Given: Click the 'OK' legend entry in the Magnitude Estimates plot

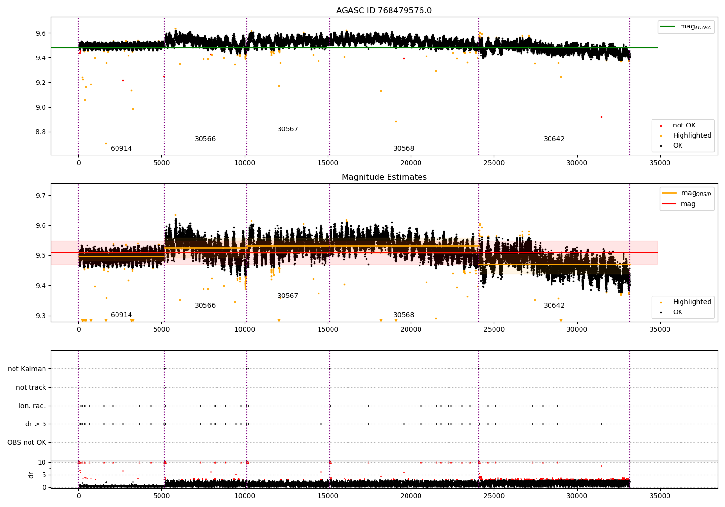Looking at the screenshot, I should (x=678, y=312).
